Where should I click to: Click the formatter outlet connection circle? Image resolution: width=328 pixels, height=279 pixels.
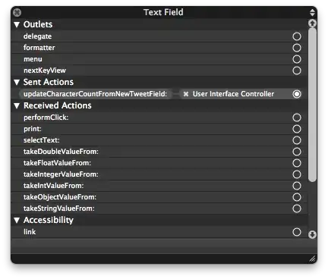(x=297, y=48)
